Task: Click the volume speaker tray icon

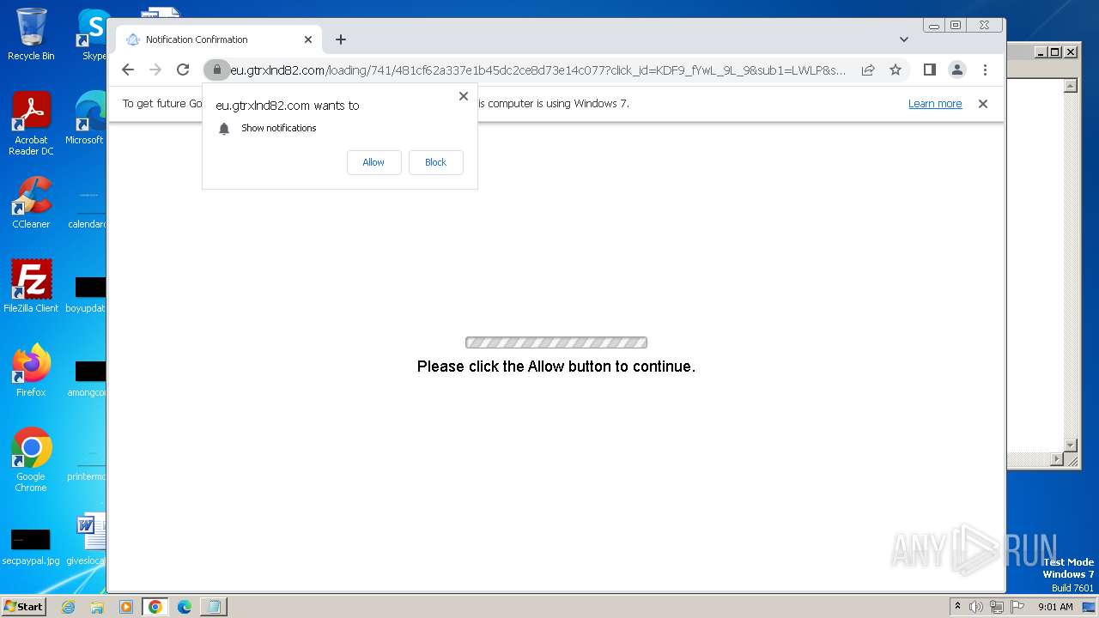Action: point(976,607)
